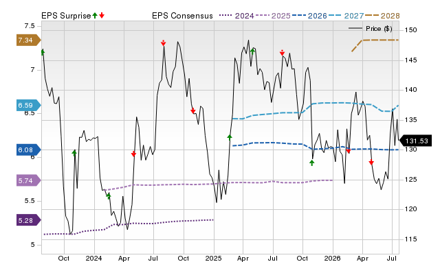Viewport: 440px width, 262px height.
Task: Click the 2025 label on the time axis
Action: tap(213, 258)
